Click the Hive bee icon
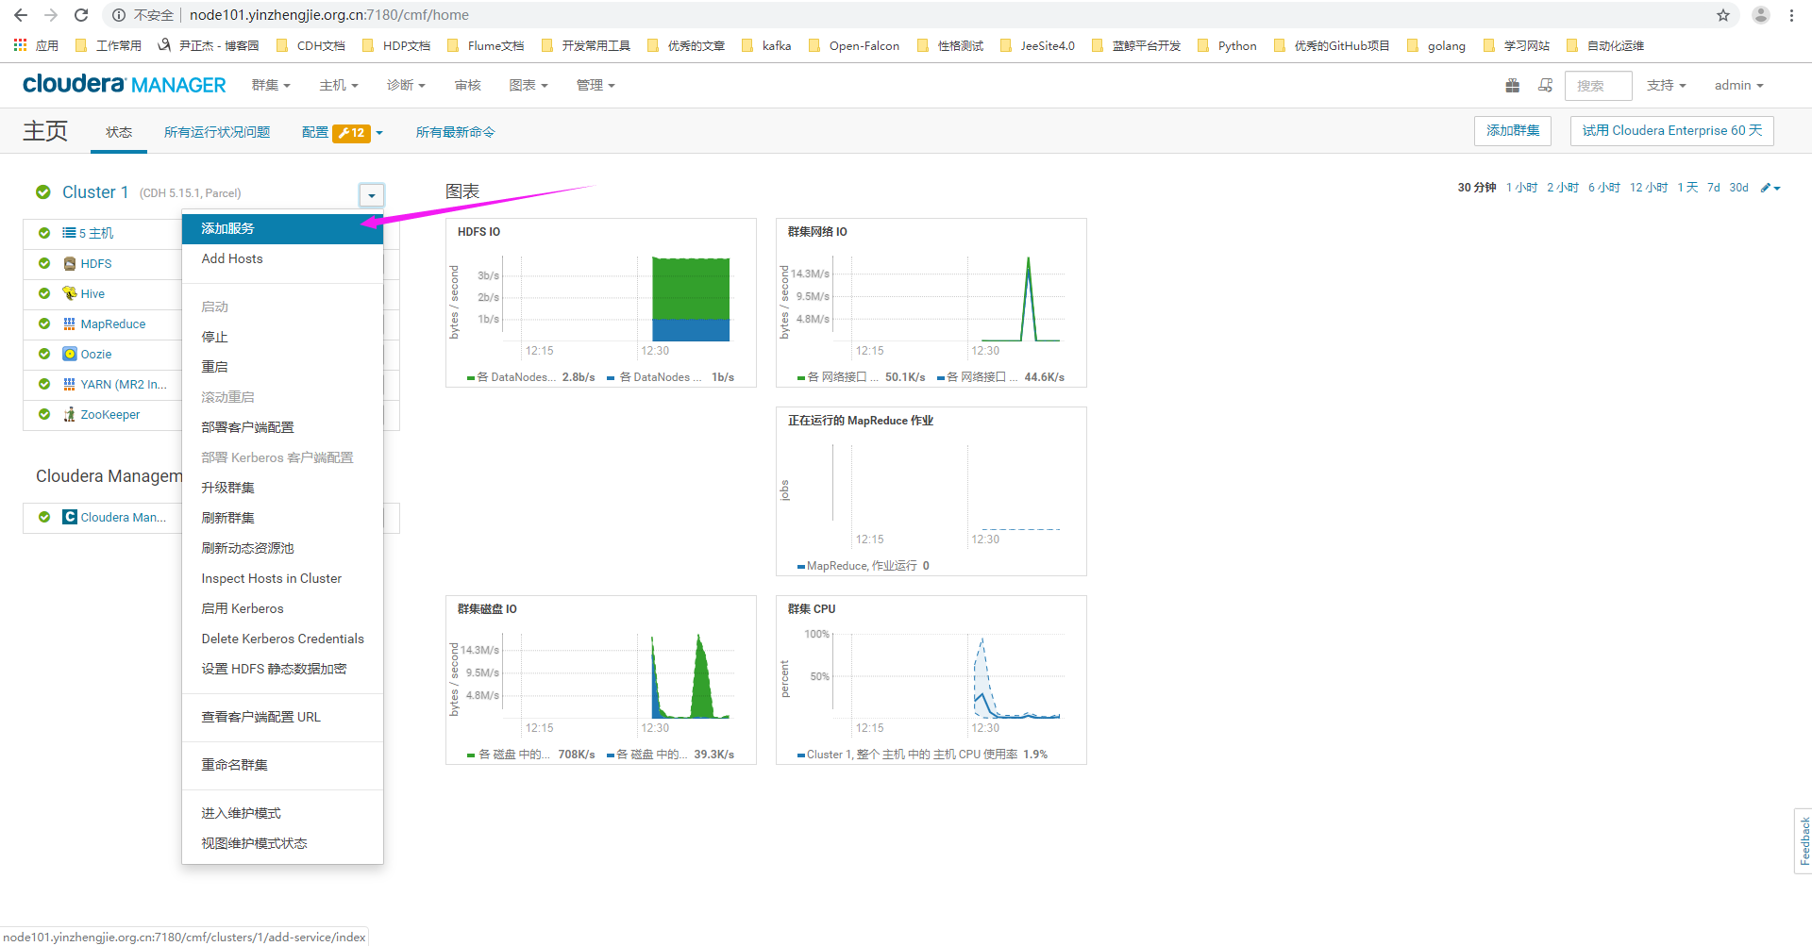Image resolution: width=1812 pixels, height=946 pixels. (x=70, y=294)
